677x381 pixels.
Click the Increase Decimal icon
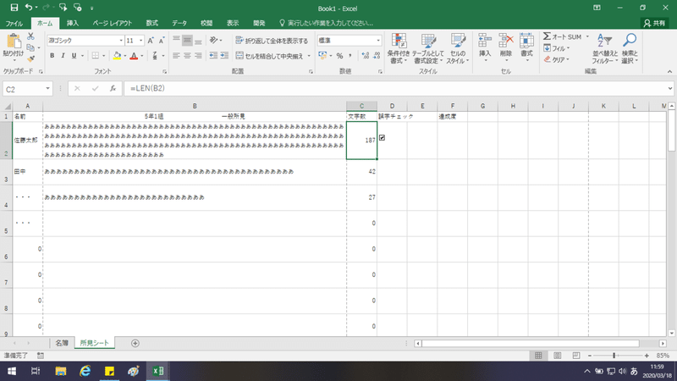[366, 56]
